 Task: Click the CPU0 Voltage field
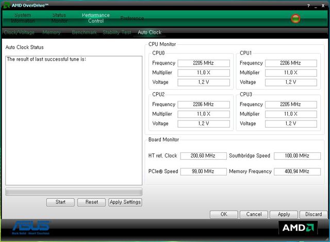(204, 82)
